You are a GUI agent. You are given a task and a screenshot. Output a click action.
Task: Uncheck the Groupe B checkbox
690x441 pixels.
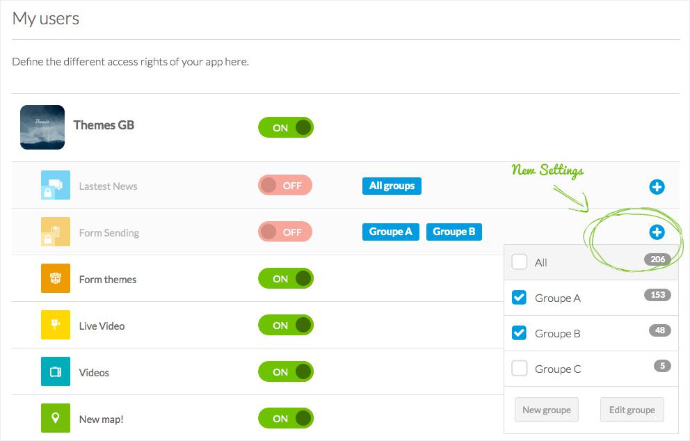[520, 333]
